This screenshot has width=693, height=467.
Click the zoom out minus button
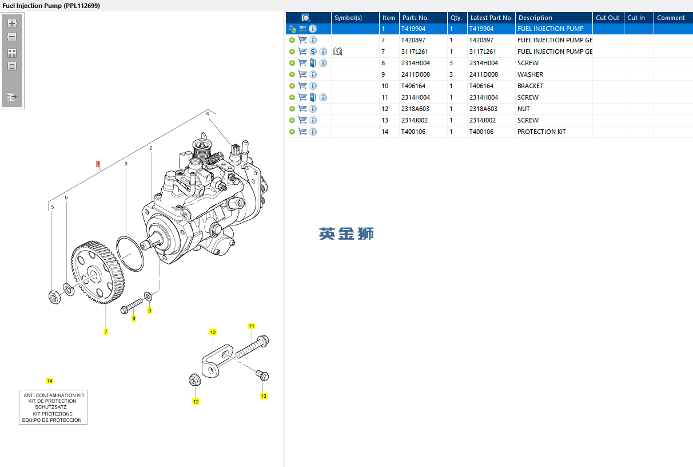point(12,37)
